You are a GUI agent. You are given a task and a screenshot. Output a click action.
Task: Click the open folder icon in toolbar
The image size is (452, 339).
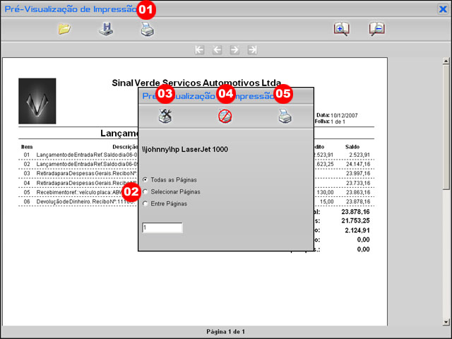[64, 29]
